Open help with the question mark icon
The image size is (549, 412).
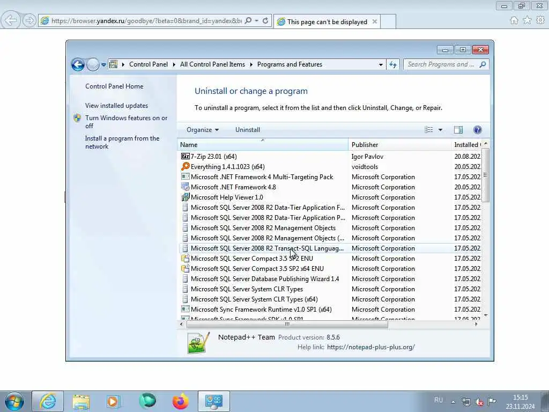pyautogui.click(x=477, y=130)
